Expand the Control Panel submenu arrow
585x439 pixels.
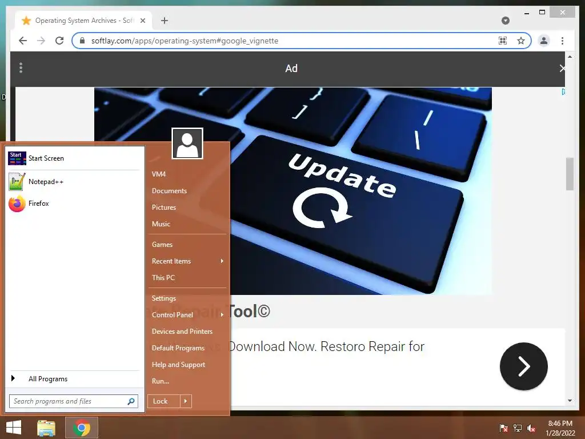pyautogui.click(x=222, y=315)
